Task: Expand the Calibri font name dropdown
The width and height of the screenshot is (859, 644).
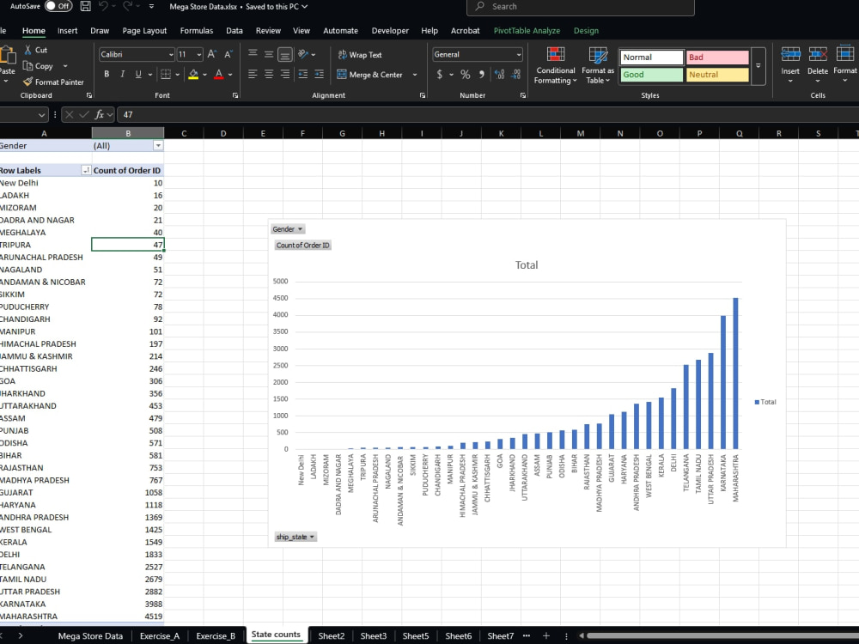Action: (171, 54)
